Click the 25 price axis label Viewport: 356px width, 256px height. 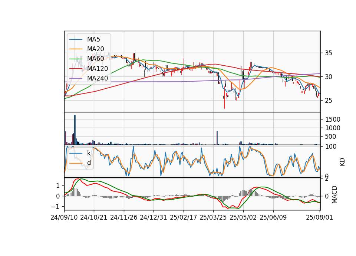(x=328, y=101)
